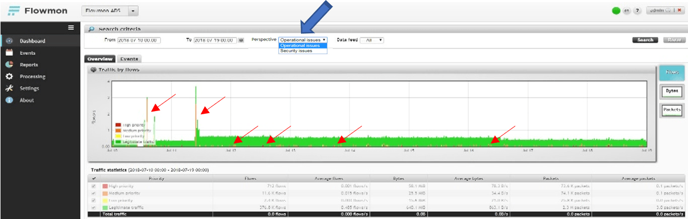
Task: Open the calendar picker beside To date
Action: [241, 40]
